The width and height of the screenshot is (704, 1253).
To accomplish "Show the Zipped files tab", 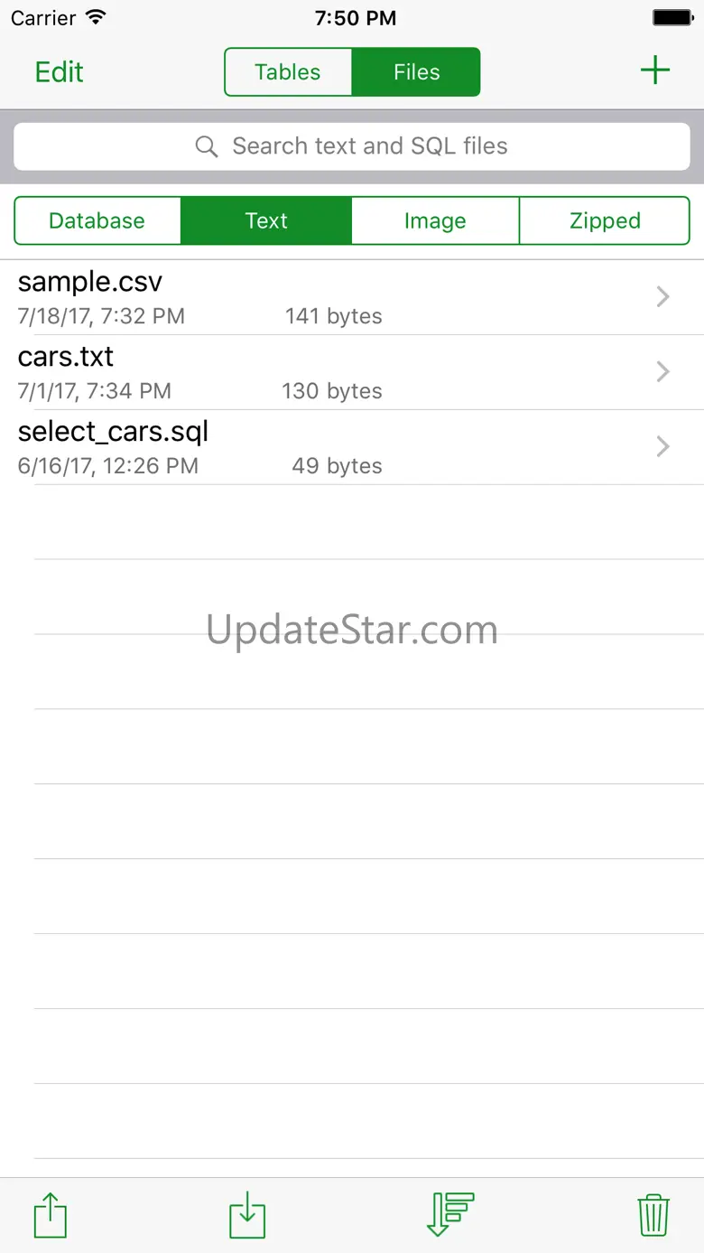I will [605, 221].
